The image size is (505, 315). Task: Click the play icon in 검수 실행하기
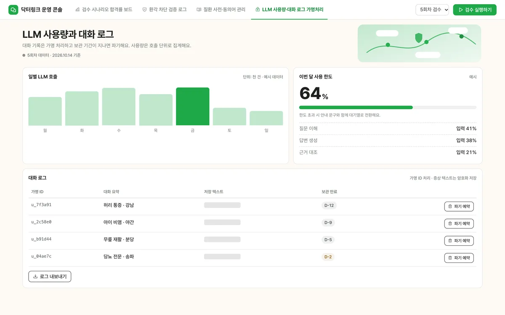coord(461,10)
